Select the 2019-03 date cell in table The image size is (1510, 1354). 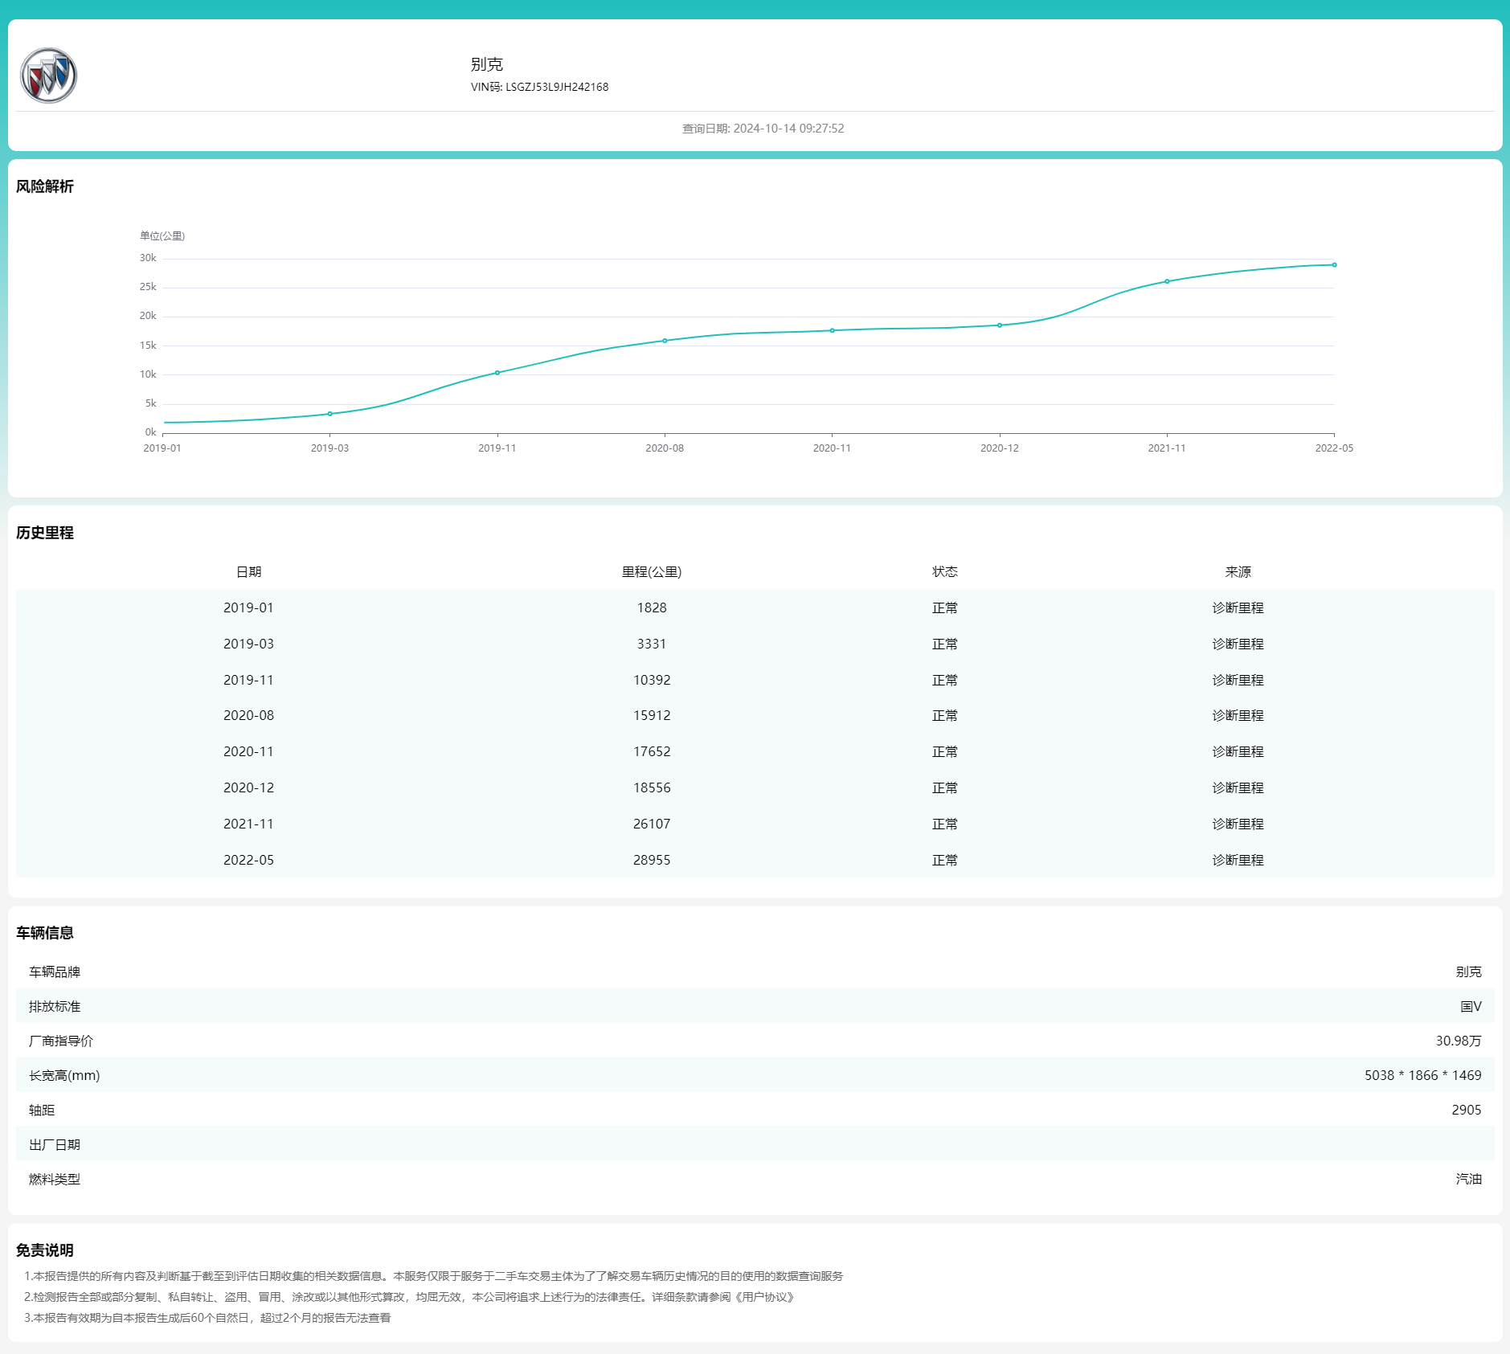(248, 644)
